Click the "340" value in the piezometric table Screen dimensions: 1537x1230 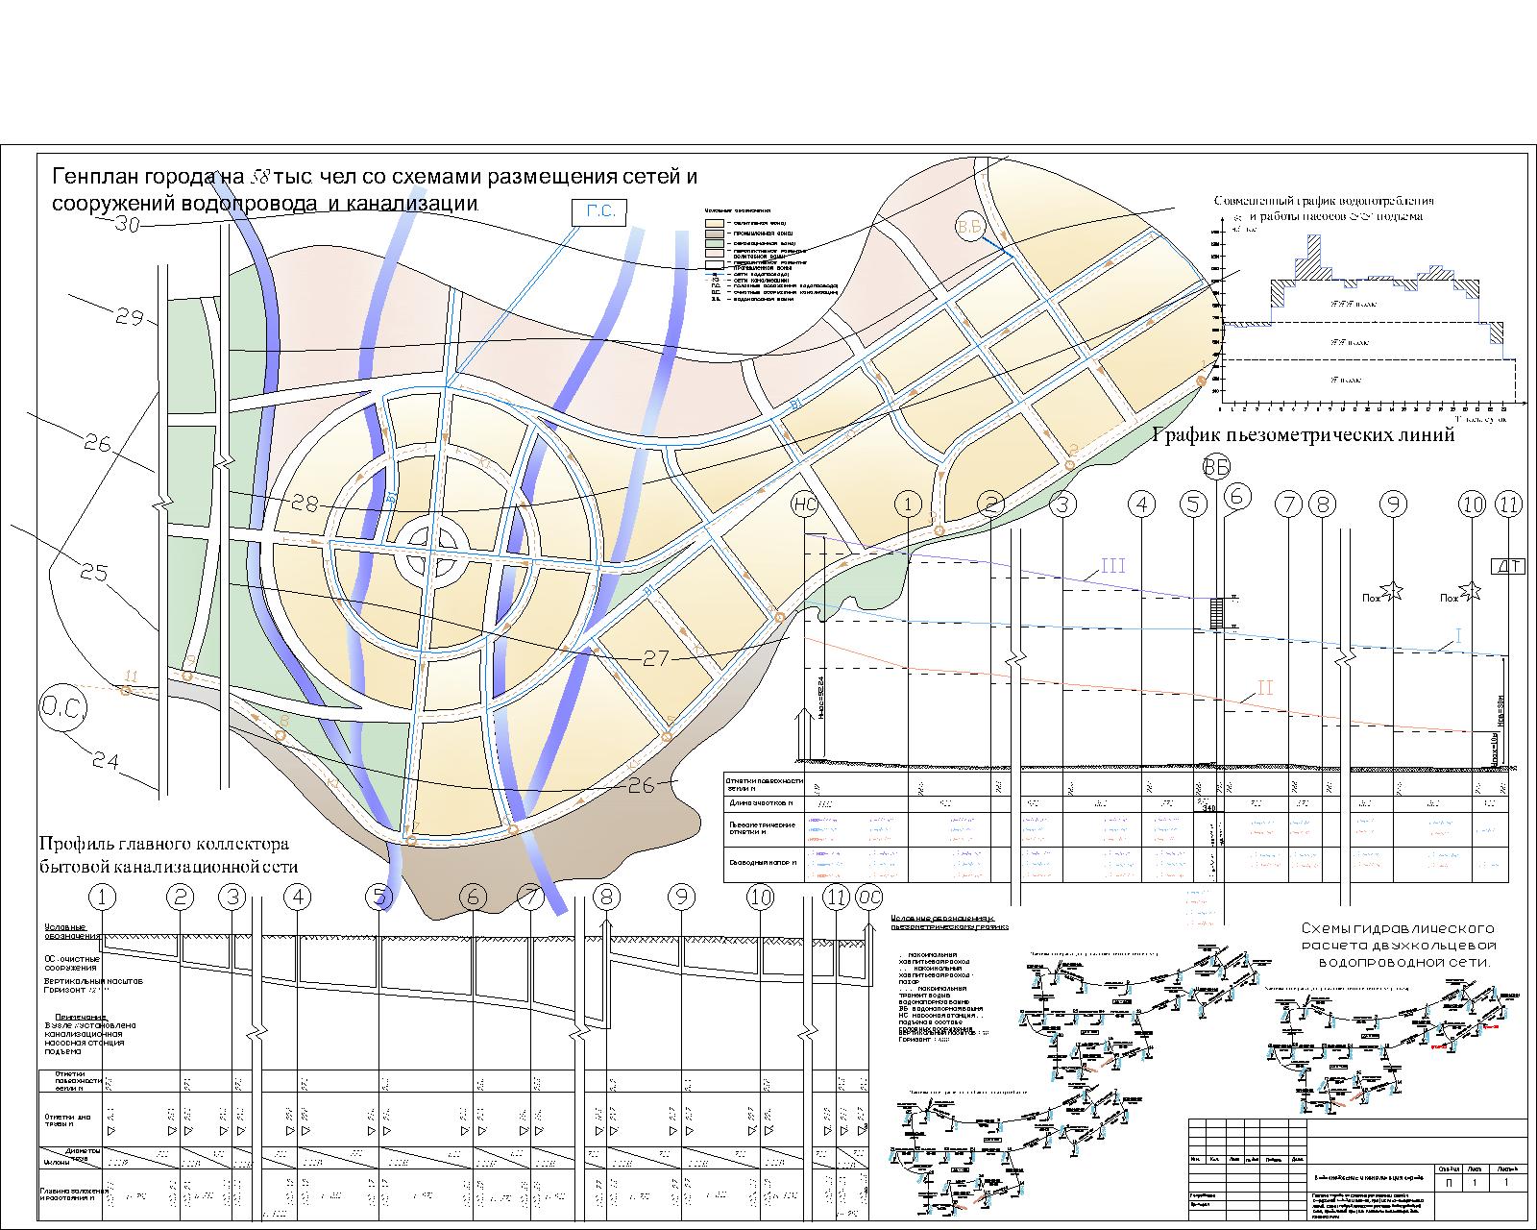(1208, 809)
